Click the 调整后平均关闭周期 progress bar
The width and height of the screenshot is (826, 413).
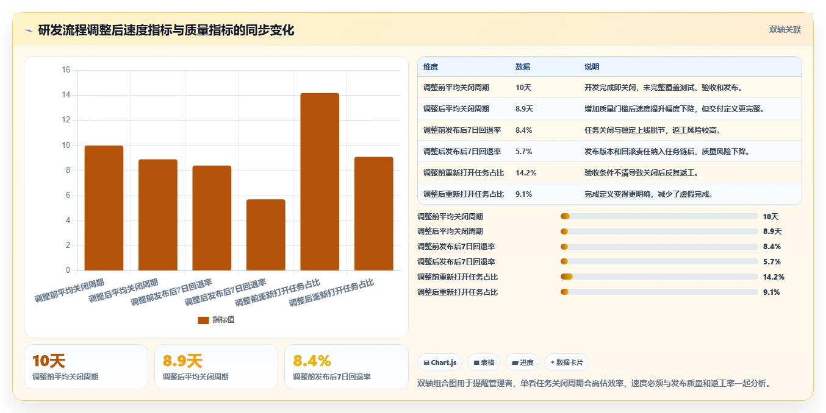[x=659, y=231]
